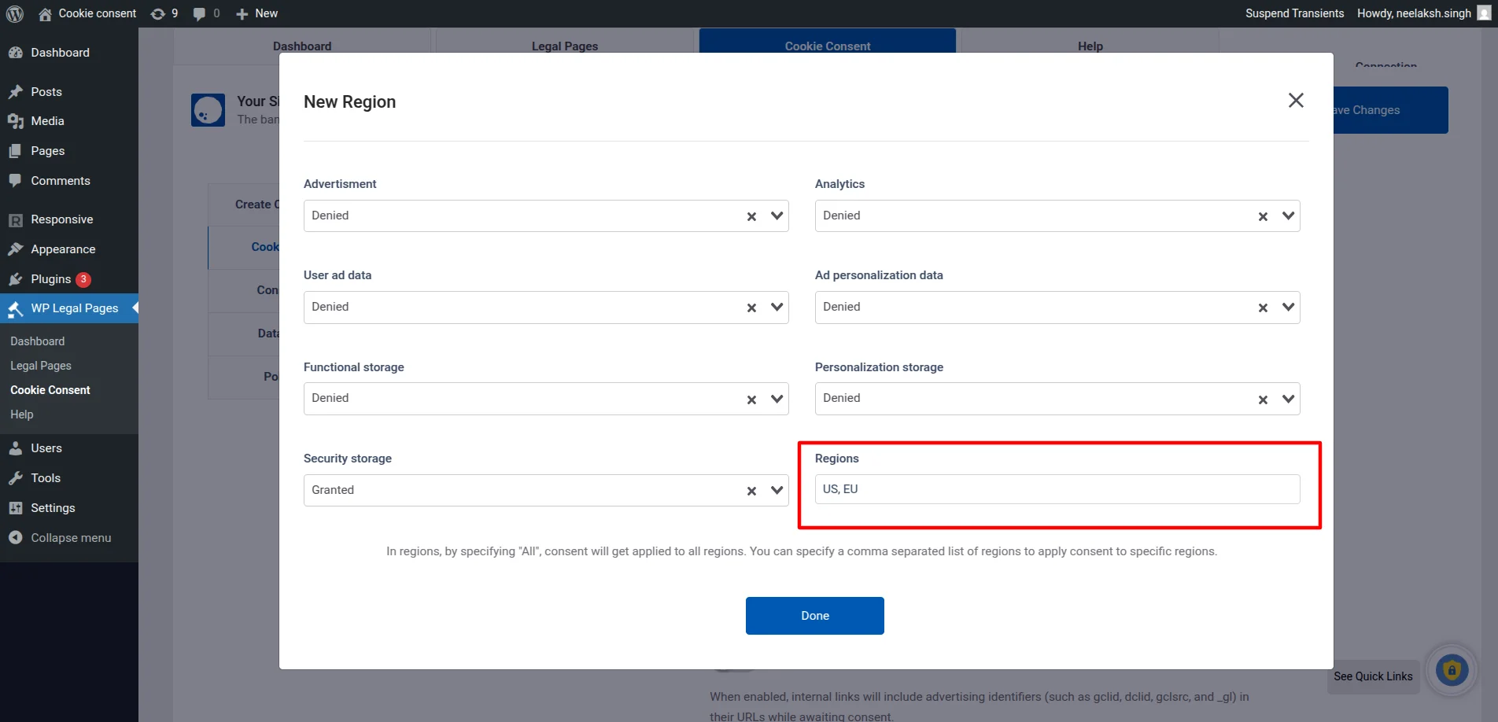This screenshot has width=1498, height=722.
Task: Click the Done button
Action: tap(814, 615)
